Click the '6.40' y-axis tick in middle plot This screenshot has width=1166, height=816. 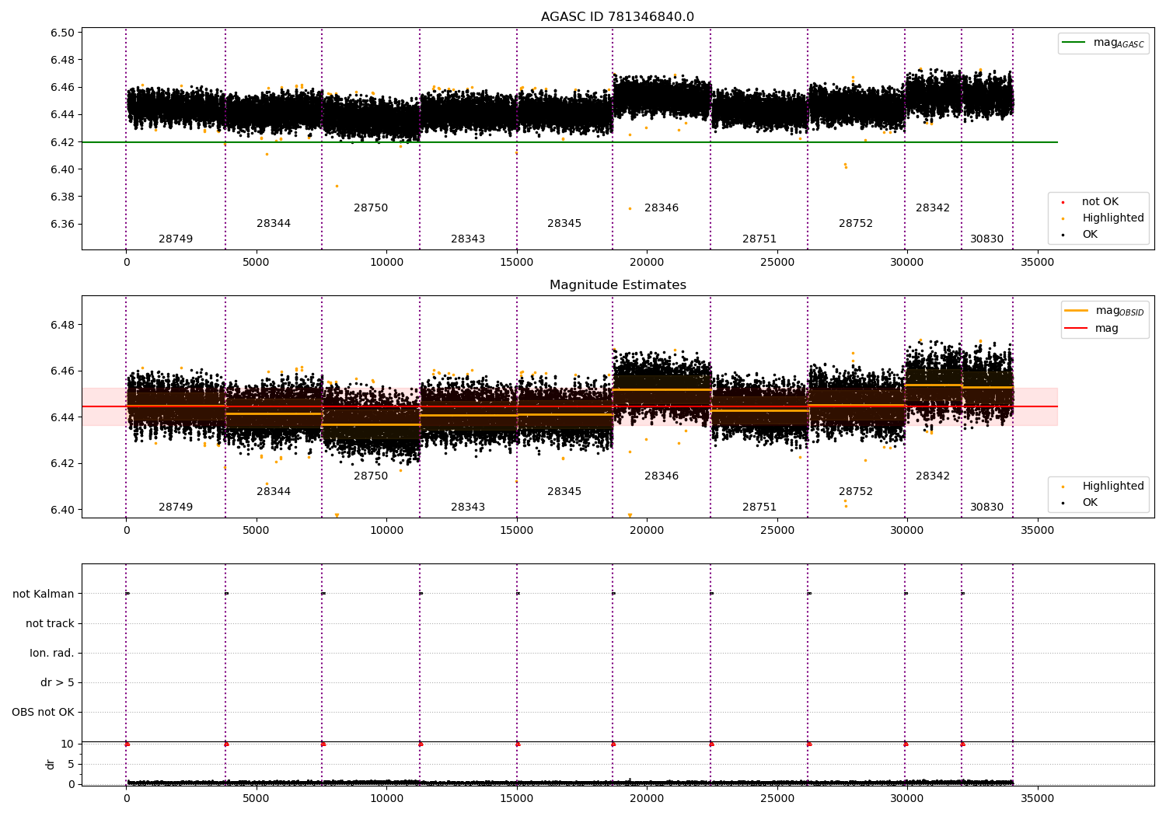pos(64,510)
